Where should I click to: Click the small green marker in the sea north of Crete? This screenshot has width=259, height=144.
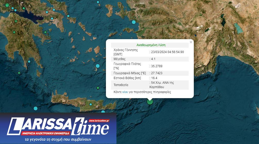point(98,88)
